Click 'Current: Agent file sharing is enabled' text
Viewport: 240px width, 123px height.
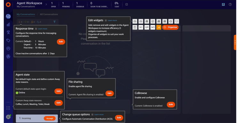pyautogui.click(x=86, y=95)
